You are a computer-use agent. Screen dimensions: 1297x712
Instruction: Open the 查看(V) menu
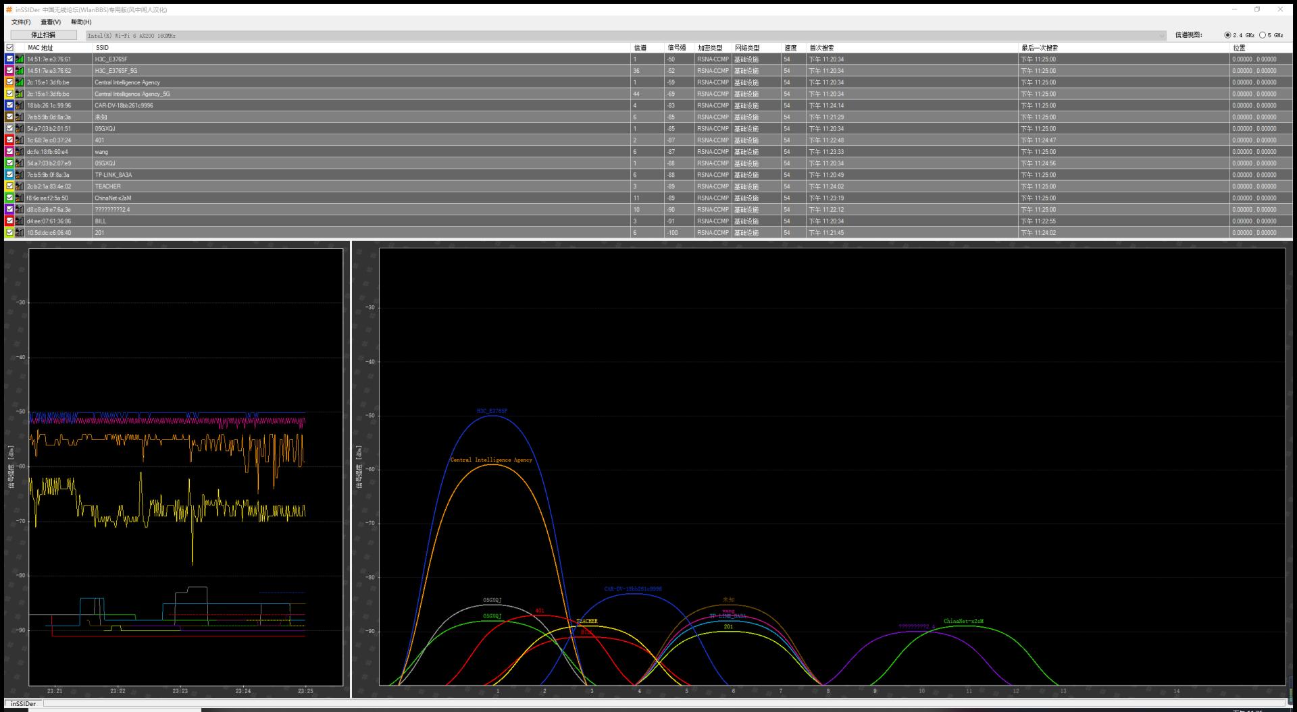coord(51,22)
